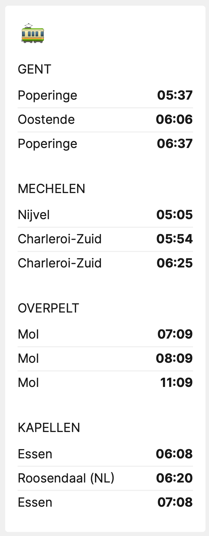Open the Charleroi-Zuid 05:54 departure row
Screen dimensions: 209x536
coord(105,239)
